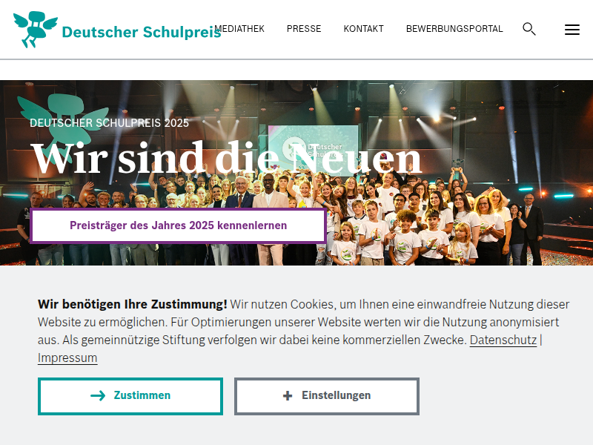This screenshot has height=445, width=593.
Task: Open the Impressum link
Action: (x=67, y=357)
